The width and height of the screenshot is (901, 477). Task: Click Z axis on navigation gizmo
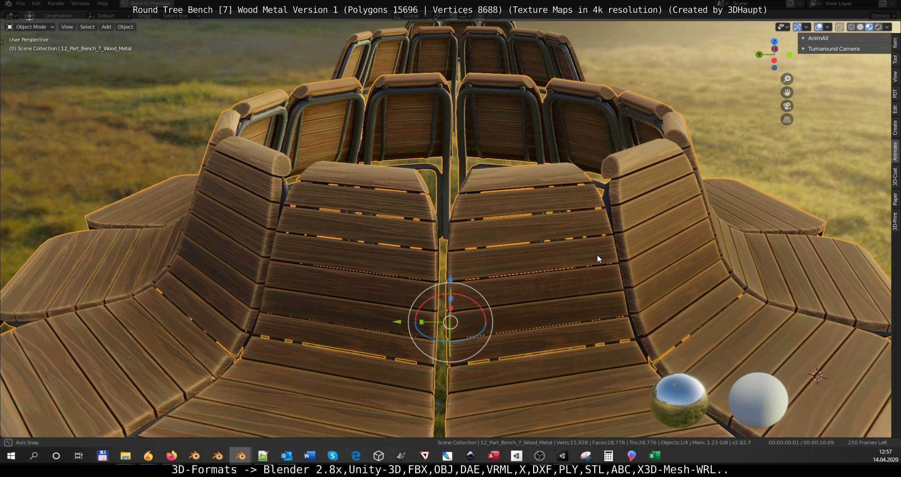point(774,42)
